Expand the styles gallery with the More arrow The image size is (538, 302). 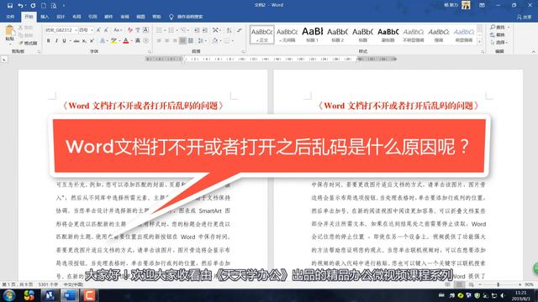[x=480, y=41]
